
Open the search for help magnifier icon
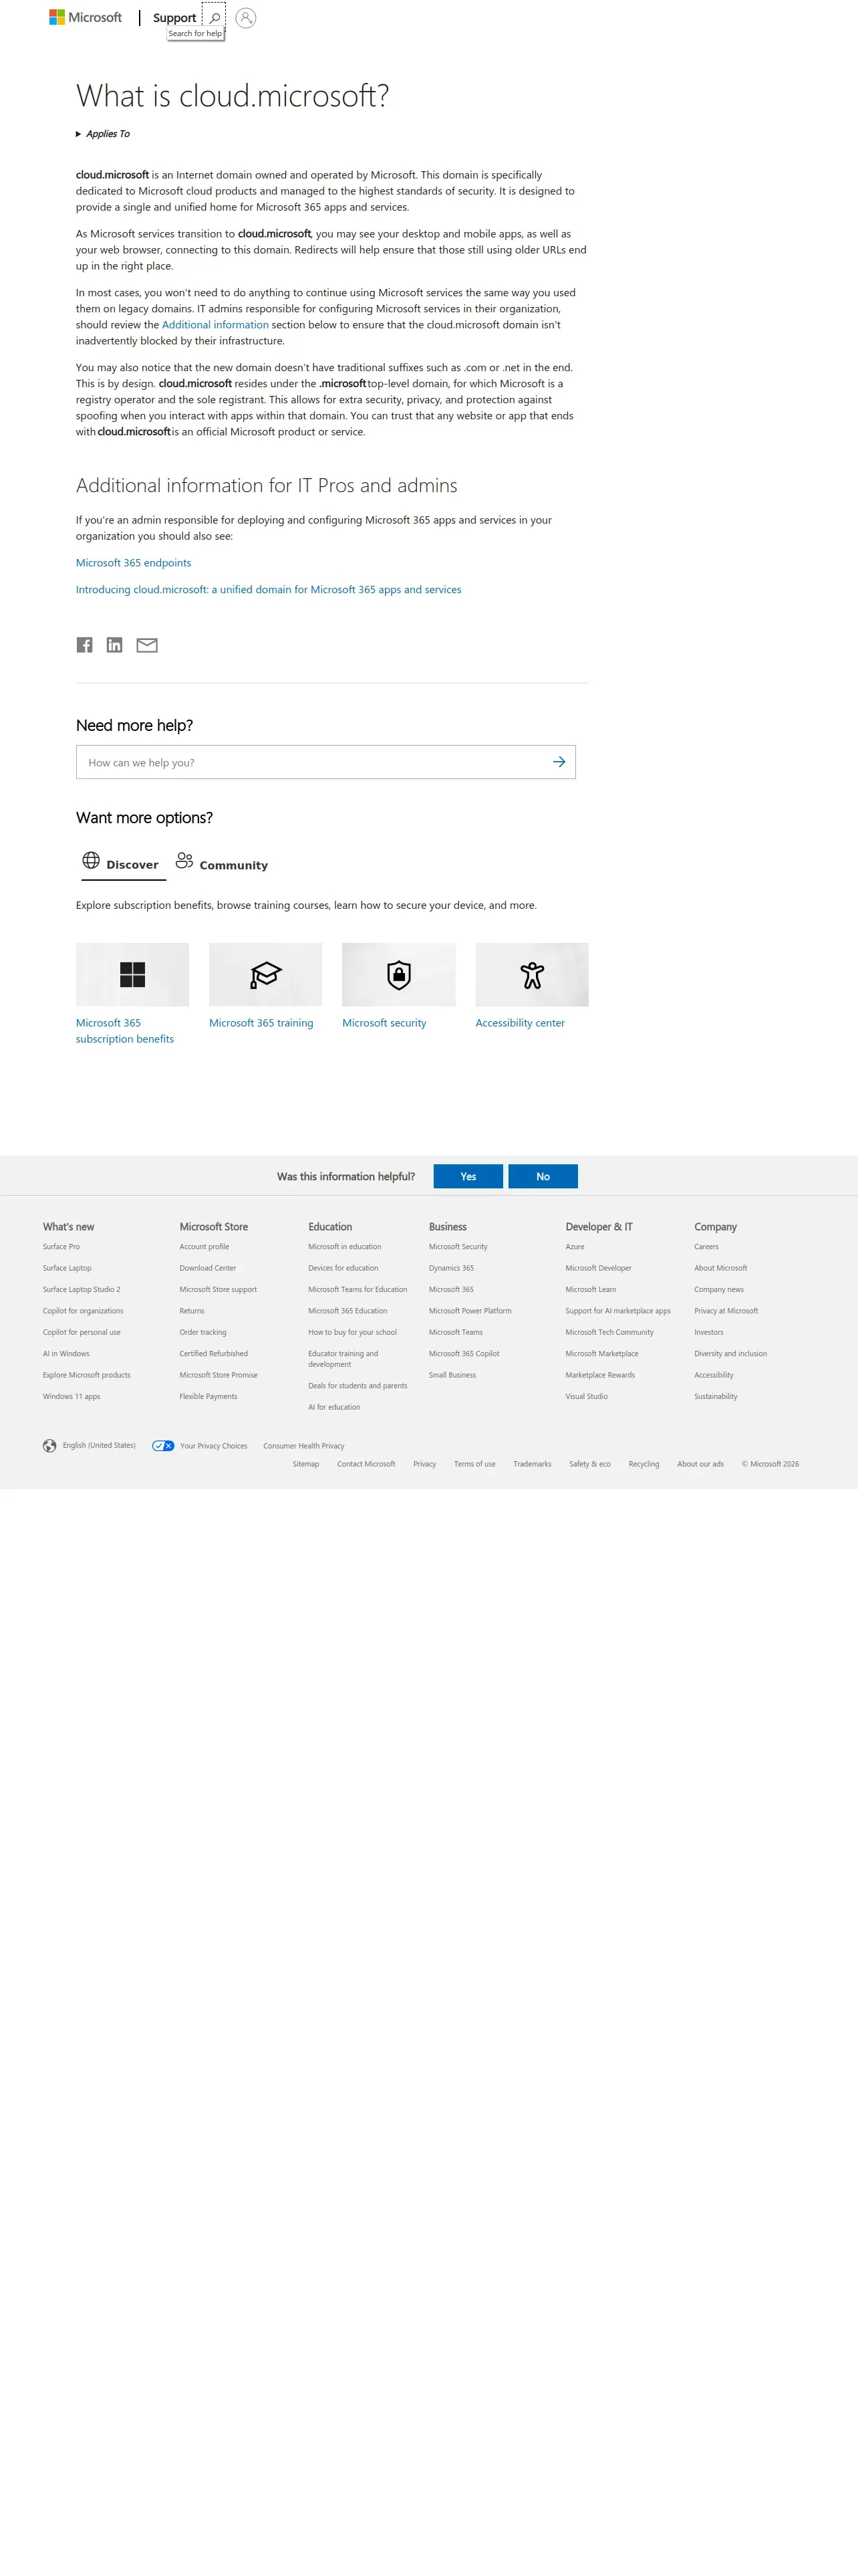point(214,17)
